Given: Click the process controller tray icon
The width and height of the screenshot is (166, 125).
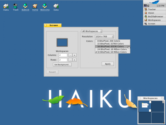Looking at the screenshot, I should (145, 6).
